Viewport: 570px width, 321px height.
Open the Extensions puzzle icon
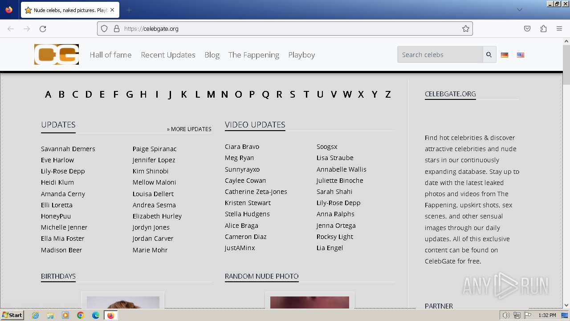click(543, 29)
